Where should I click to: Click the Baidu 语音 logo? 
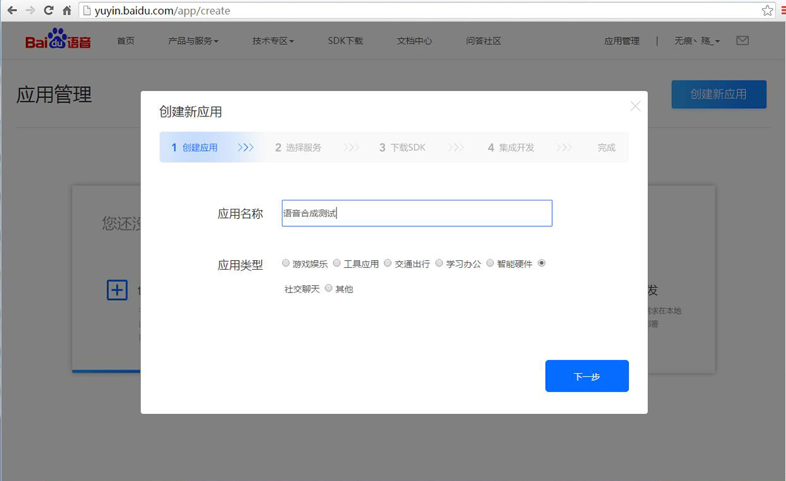click(x=58, y=40)
